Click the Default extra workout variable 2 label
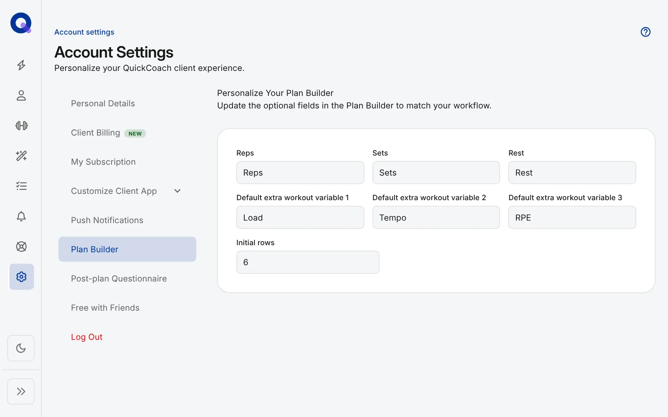 (x=429, y=198)
